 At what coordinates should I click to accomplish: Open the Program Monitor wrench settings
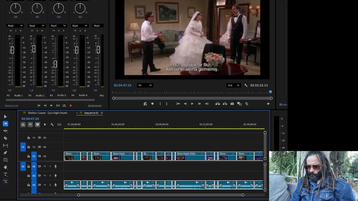pos(246,85)
